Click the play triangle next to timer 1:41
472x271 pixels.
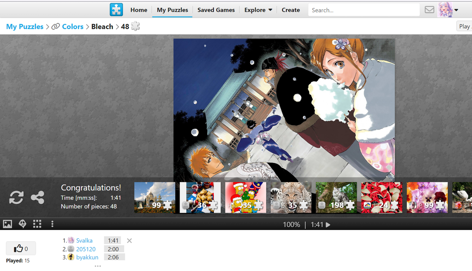328,224
